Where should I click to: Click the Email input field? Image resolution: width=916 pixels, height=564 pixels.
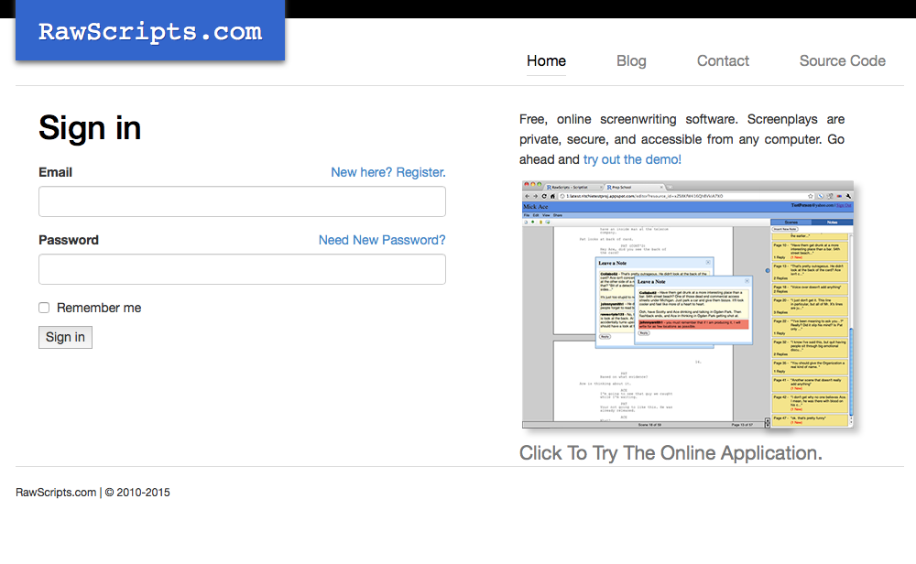pos(243,201)
